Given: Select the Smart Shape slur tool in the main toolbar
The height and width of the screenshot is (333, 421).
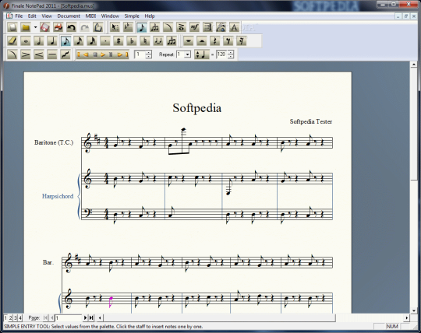Looking at the screenshot, I should tap(168, 27).
